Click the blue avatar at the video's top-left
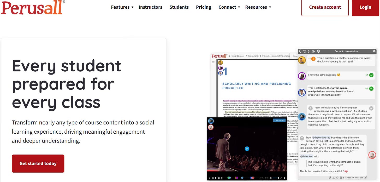Viewport: 380px width, 182px height. click(x=211, y=121)
